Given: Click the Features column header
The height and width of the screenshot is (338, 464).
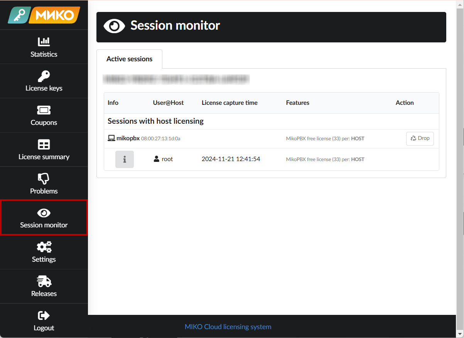Looking at the screenshot, I should (x=297, y=103).
